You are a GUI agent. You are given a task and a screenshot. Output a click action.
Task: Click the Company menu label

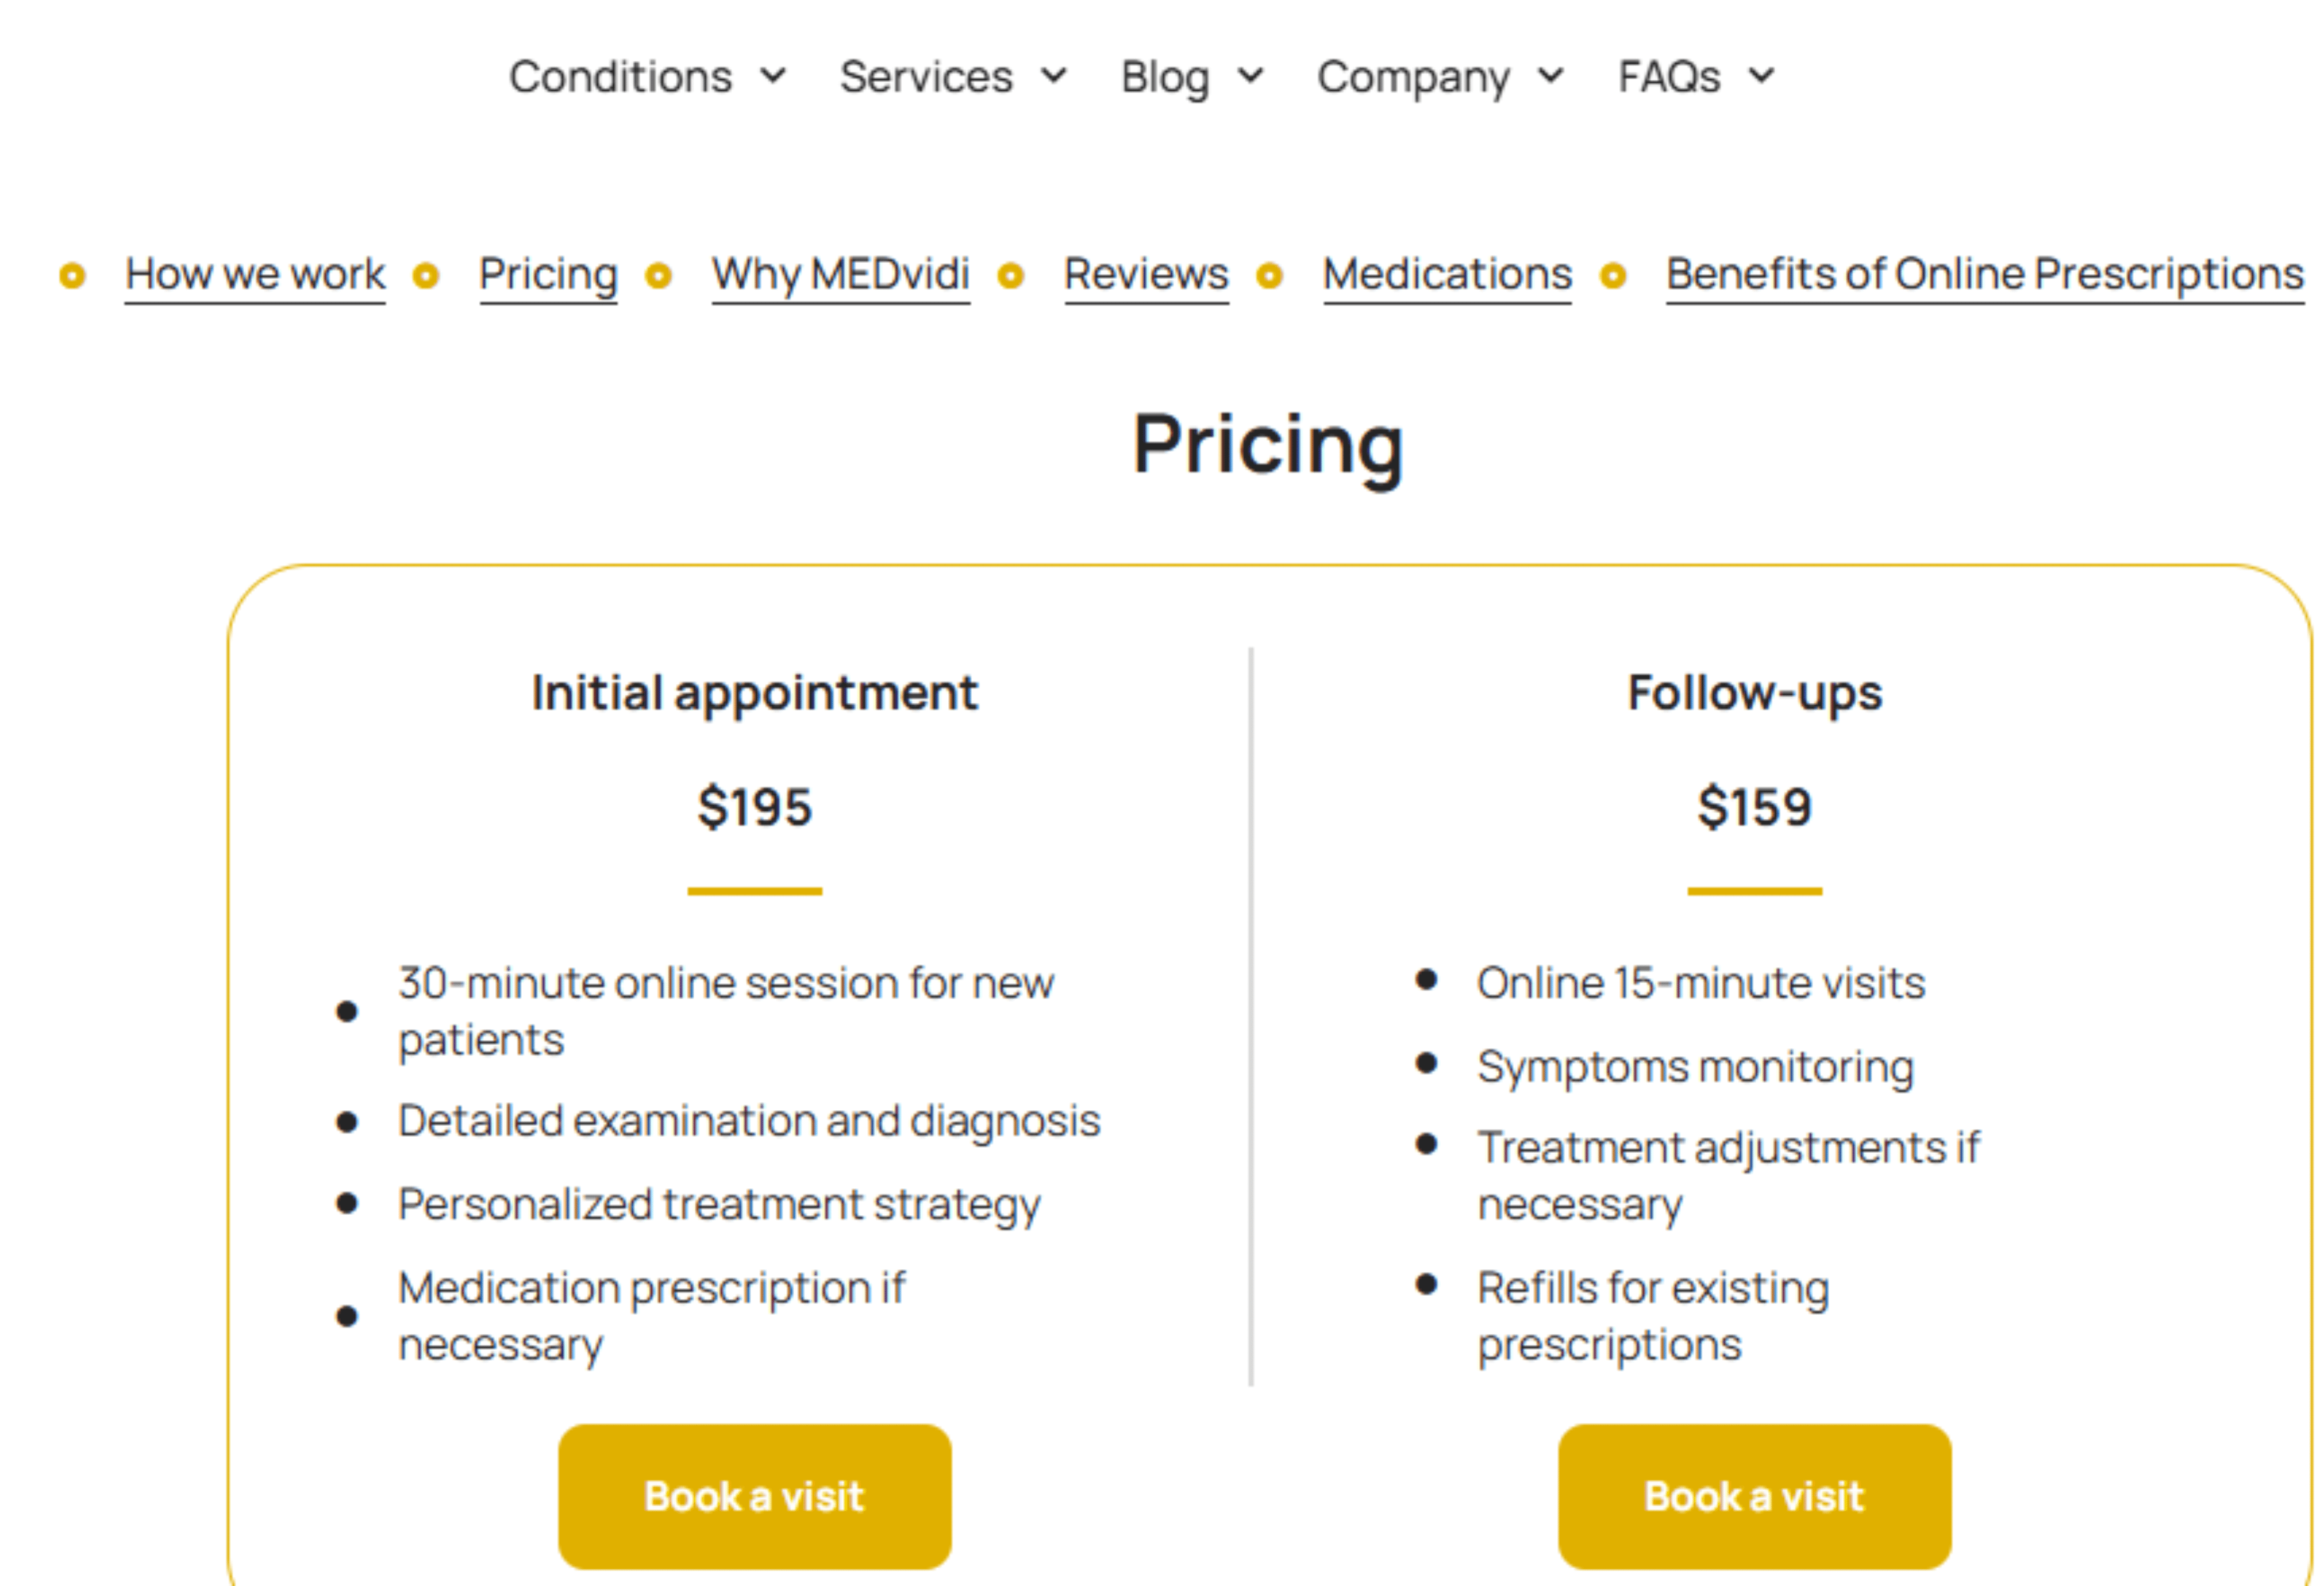coord(1413,77)
